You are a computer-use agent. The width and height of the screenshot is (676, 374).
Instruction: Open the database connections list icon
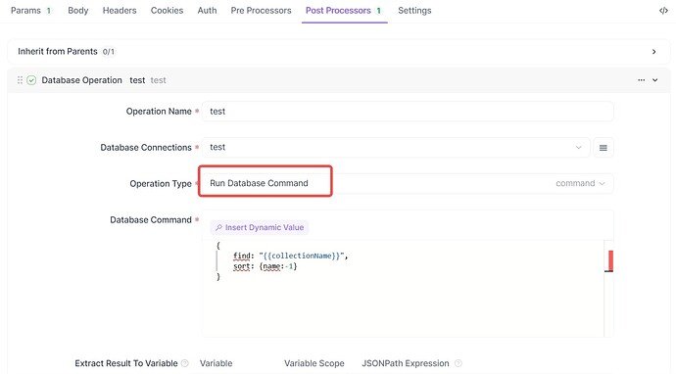604,148
